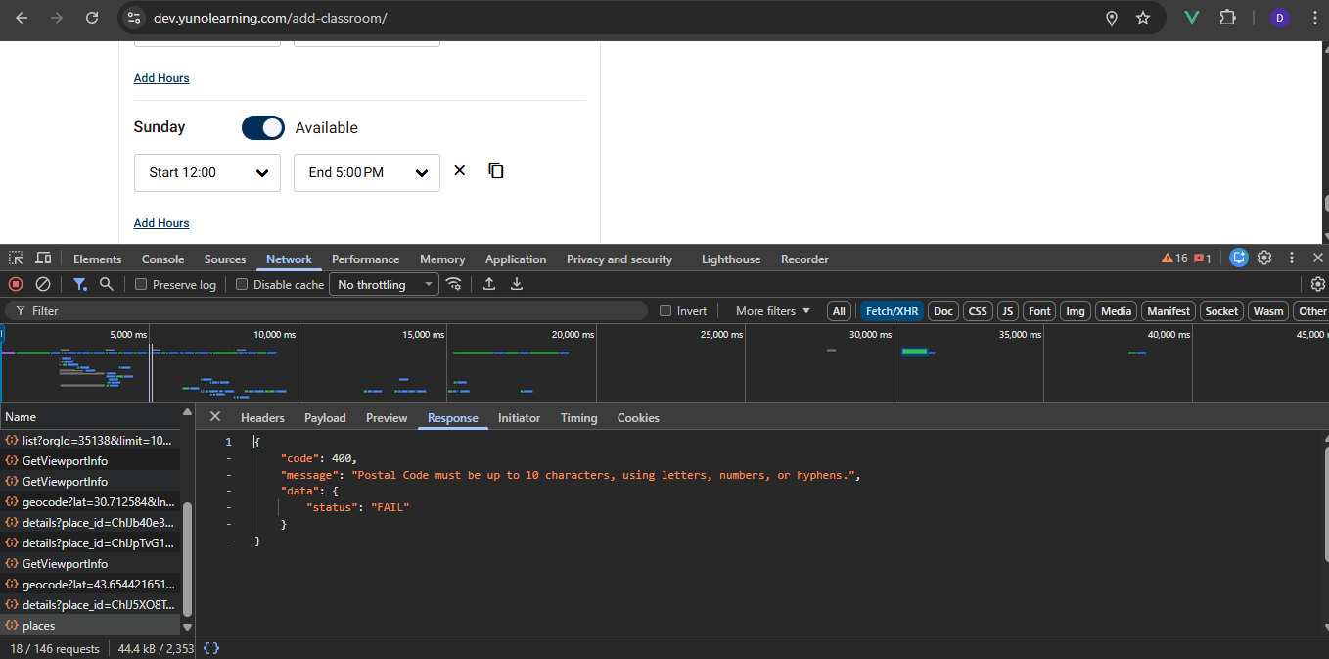The image size is (1329, 659).
Task: Open the Timing tab of request
Action: tap(578, 417)
